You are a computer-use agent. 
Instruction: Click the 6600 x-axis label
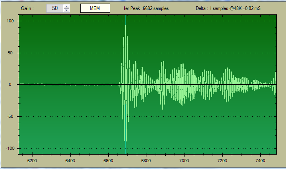tap(108, 161)
